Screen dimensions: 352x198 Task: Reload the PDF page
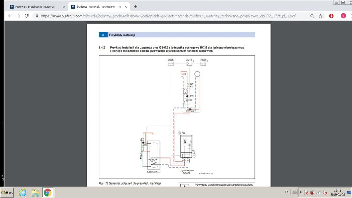26,16
